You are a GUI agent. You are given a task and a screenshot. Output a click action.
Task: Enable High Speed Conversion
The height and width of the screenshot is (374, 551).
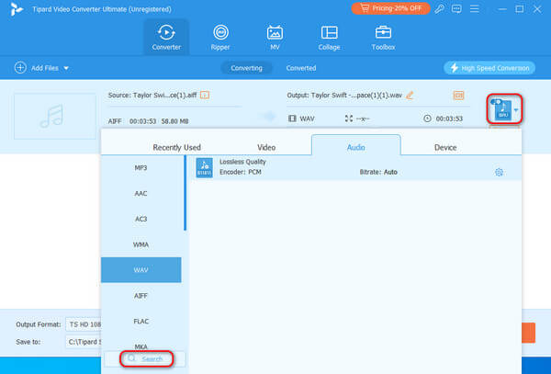489,68
